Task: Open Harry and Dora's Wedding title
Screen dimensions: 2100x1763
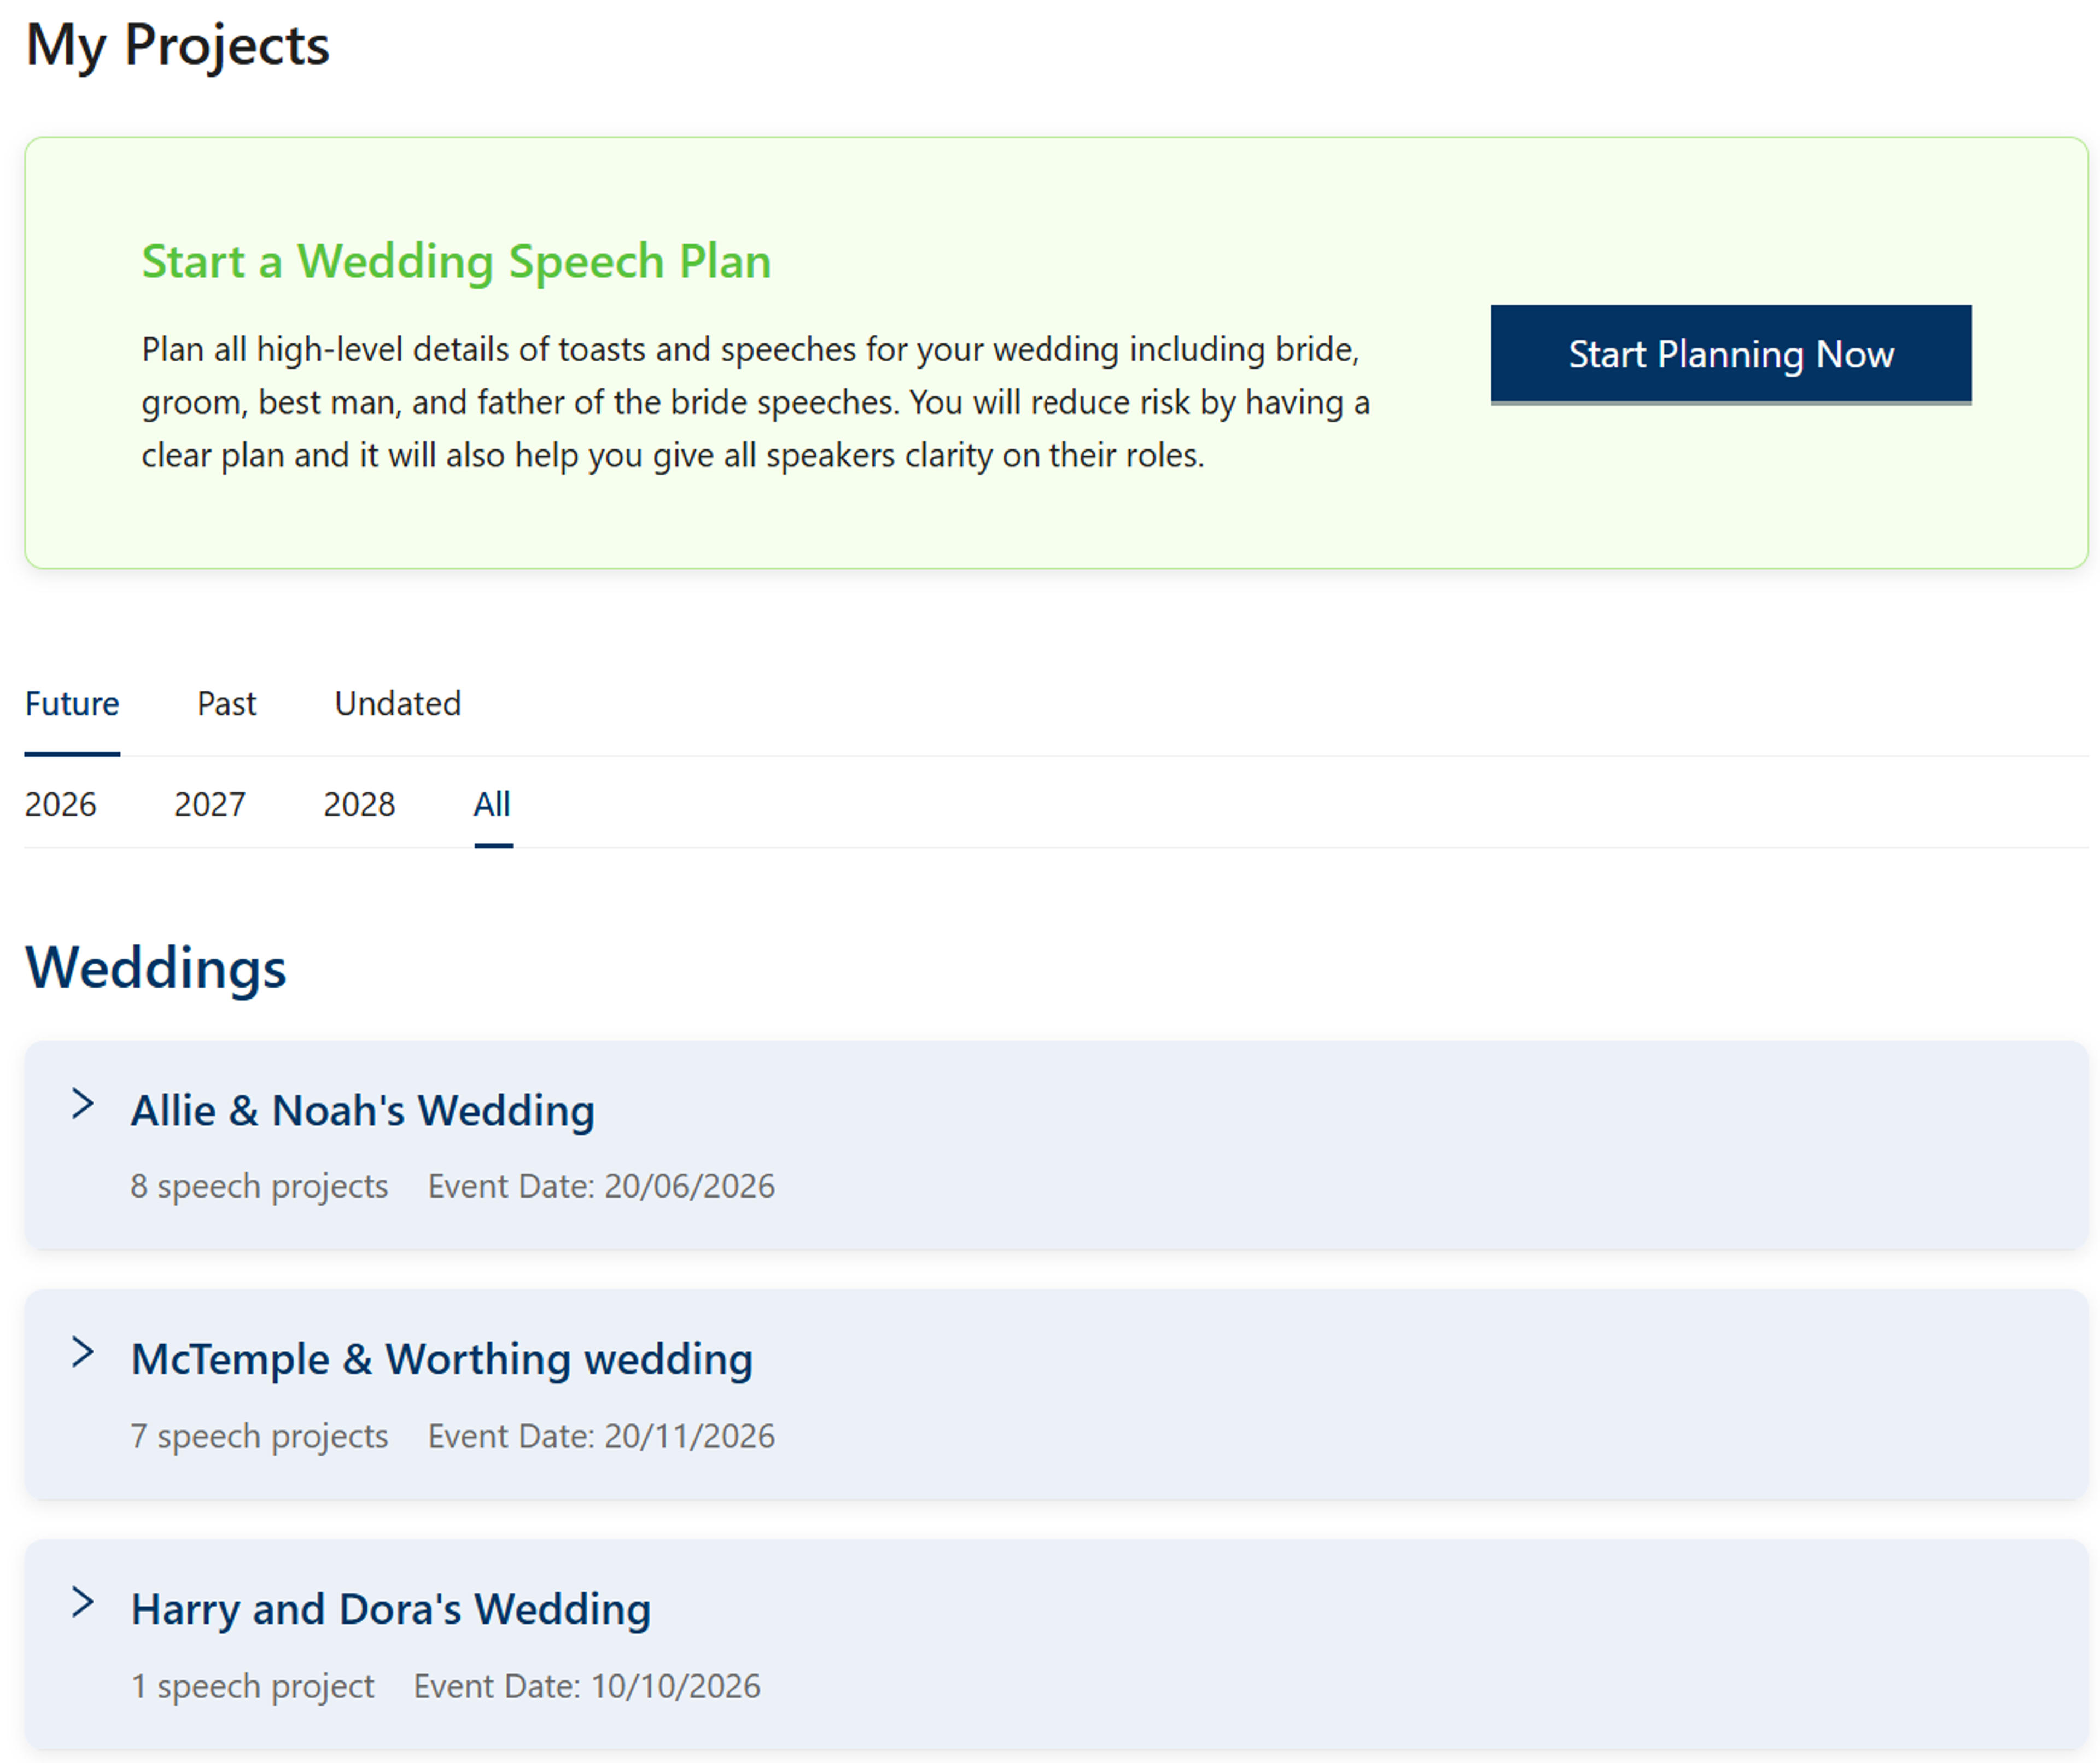Action: [391, 1609]
